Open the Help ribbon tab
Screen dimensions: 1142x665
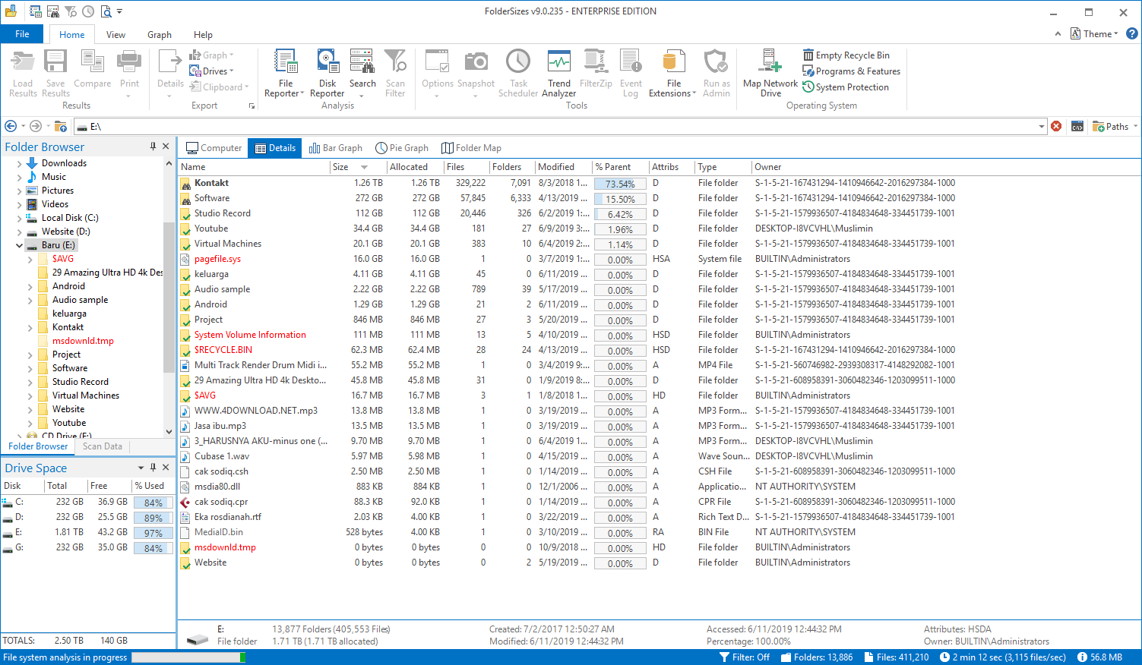click(x=203, y=34)
